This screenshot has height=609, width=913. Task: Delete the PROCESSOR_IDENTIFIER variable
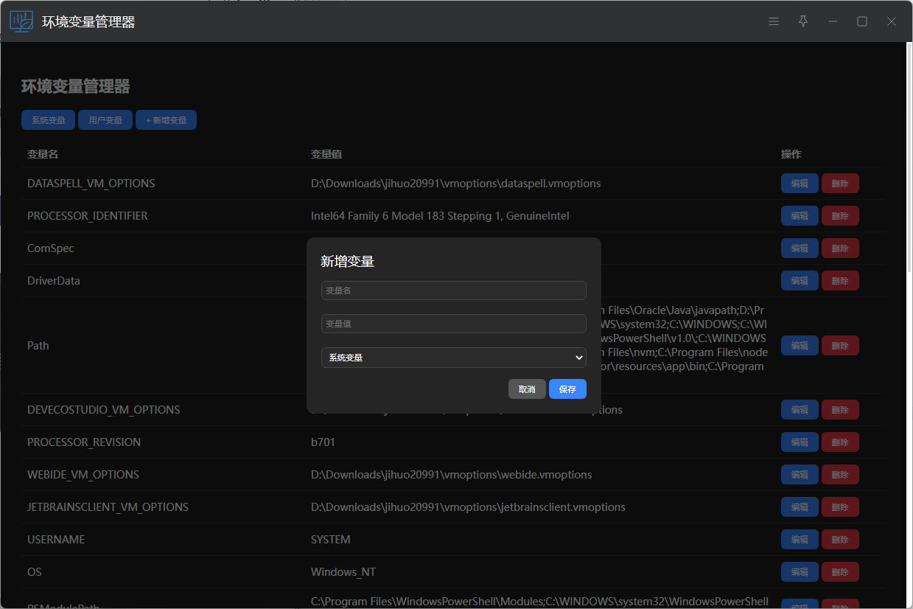point(840,216)
